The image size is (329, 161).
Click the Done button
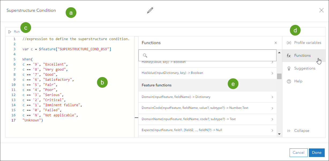[x=317, y=152]
